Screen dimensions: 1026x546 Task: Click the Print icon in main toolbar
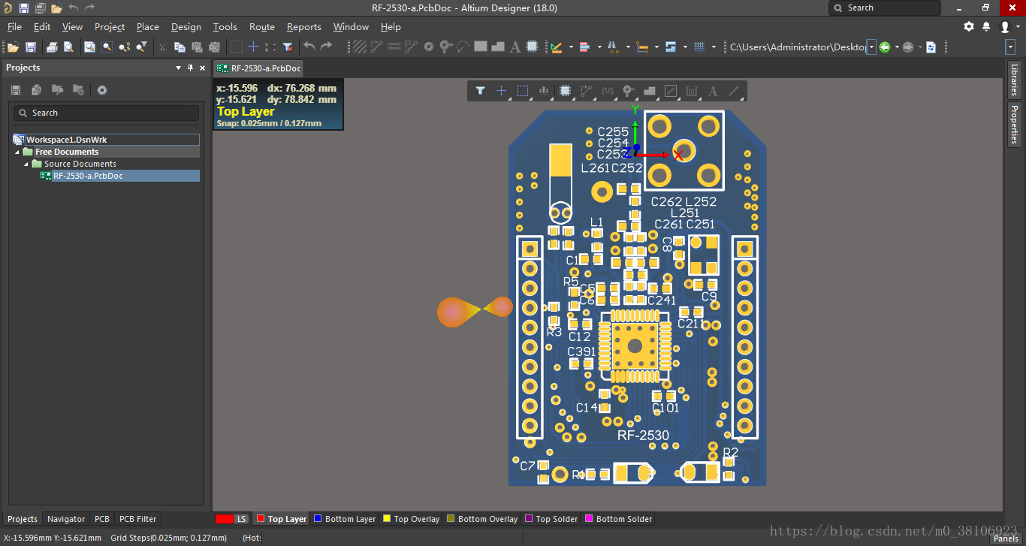52,47
